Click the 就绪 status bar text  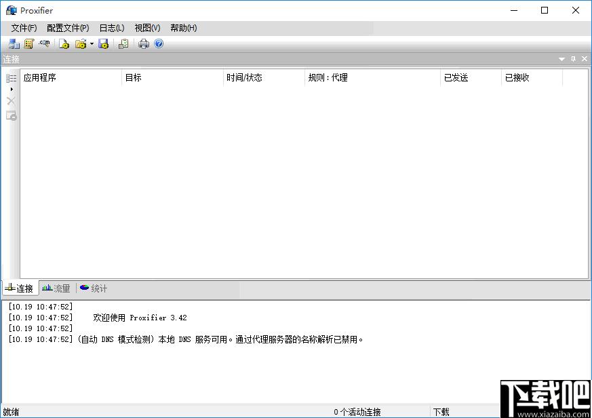coord(11,412)
